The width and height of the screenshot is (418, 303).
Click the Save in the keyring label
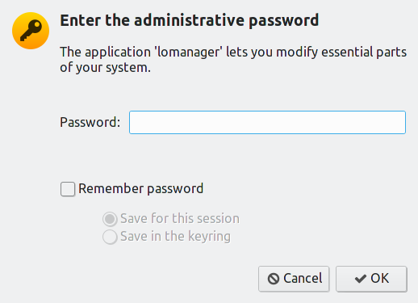(175, 237)
